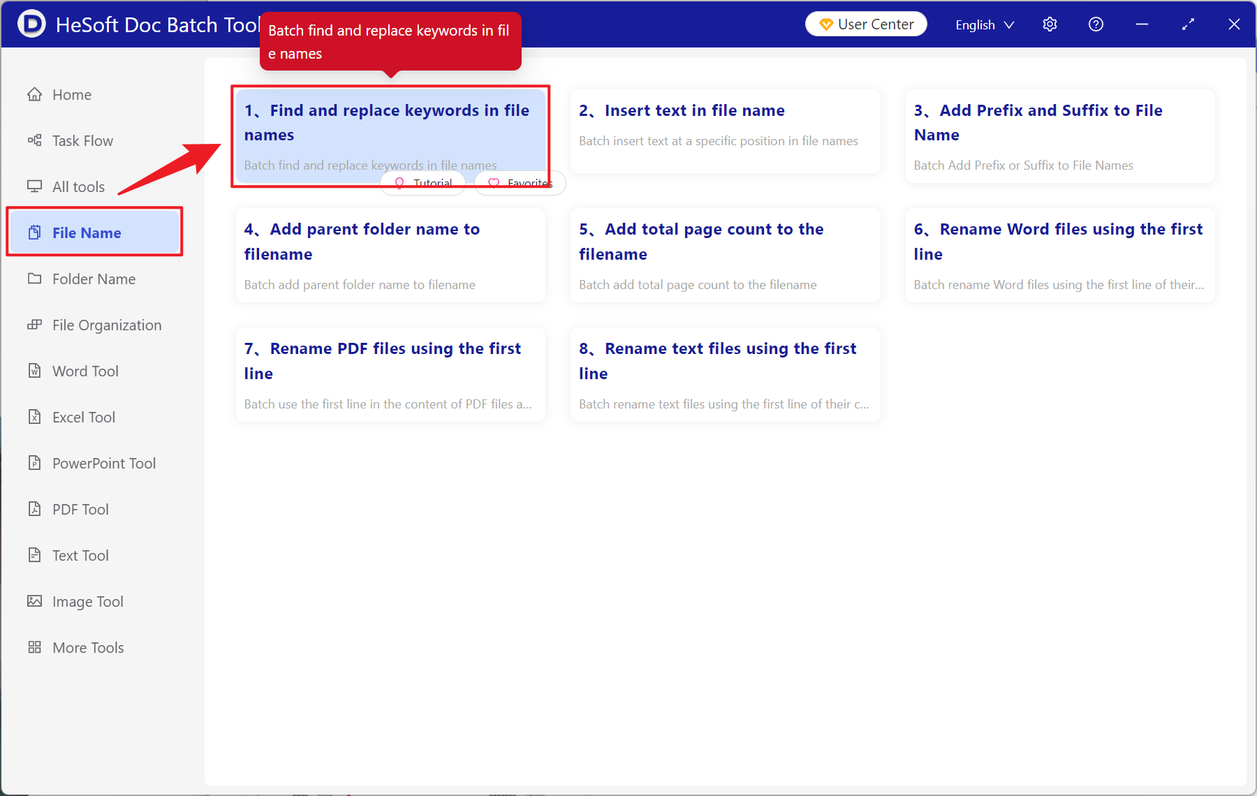Open settings via the gear icon
This screenshot has width=1257, height=796.
[x=1050, y=24]
